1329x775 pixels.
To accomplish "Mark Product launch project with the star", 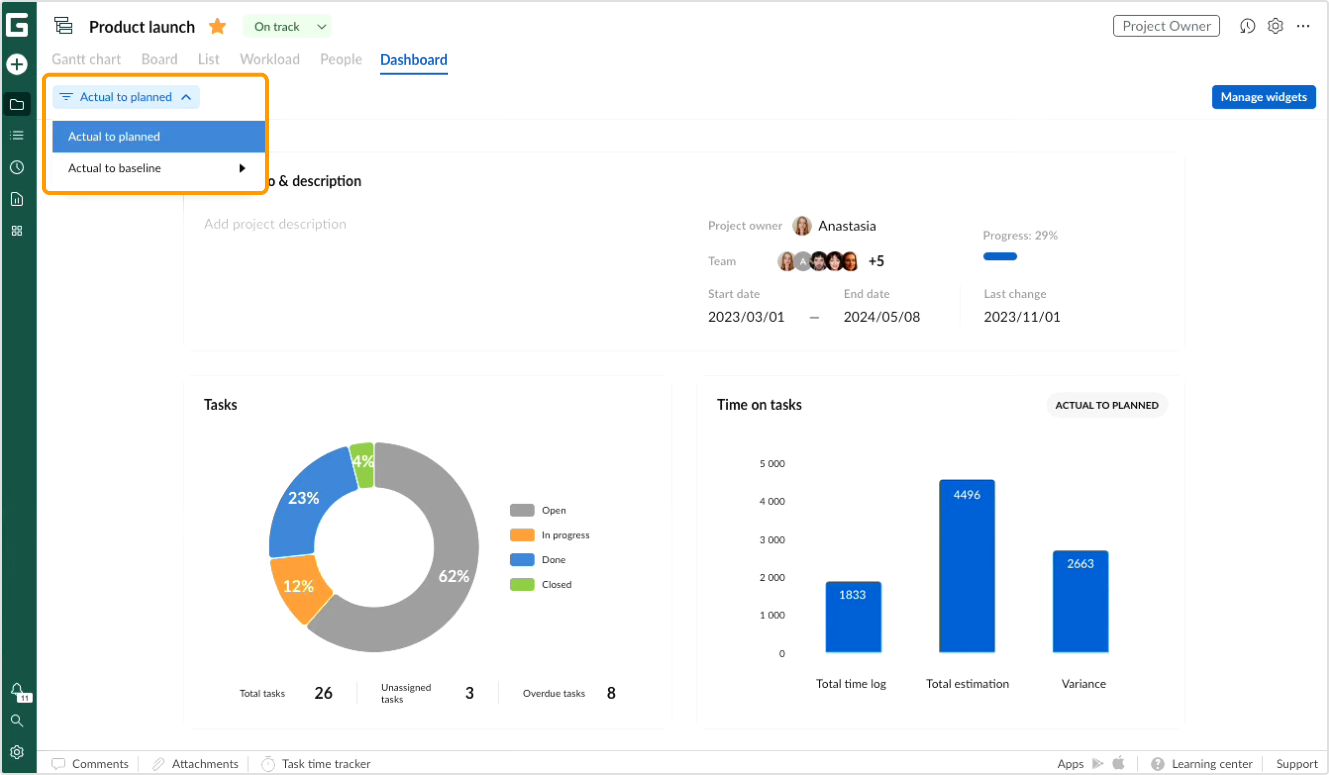I will coord(217,26).
